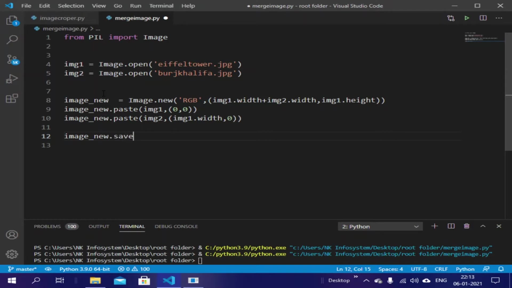Open editor More Actions ellipsis menu
The height and width of the screenshot is (288, 512).
point(499,18)
